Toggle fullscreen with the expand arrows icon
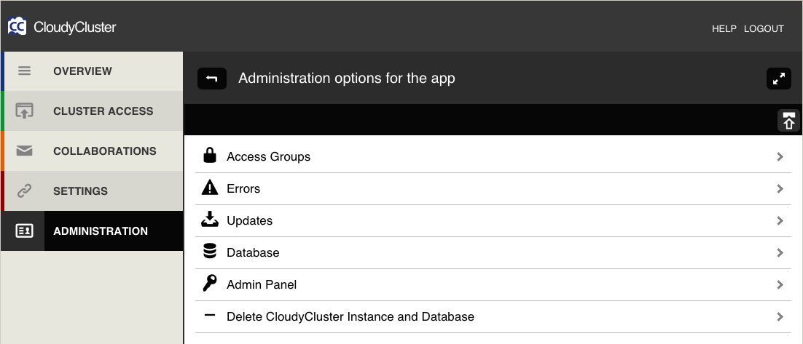This screenshot has width=803, height=344. tap(778, 79)
